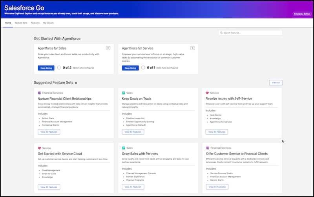
Task: Click the Get Started with Service Cloud title
Action: (x=60, y=154)
